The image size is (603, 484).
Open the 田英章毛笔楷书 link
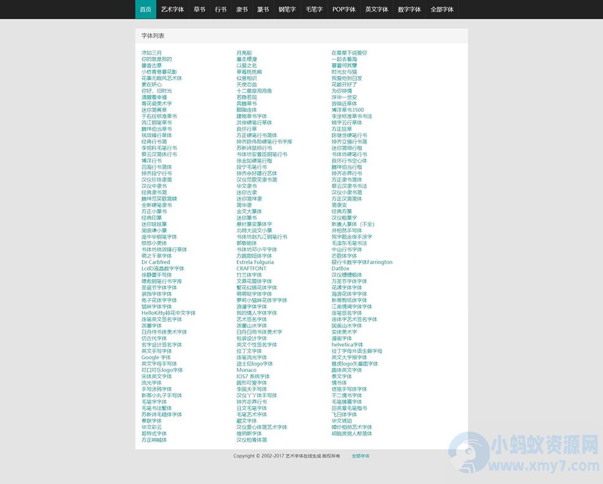[349, 408]
